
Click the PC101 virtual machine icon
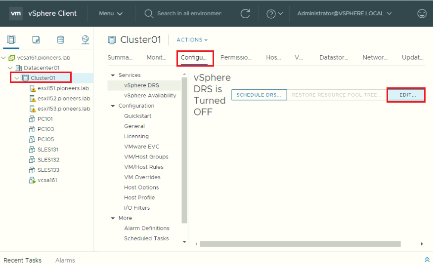pyautogui.click(x=32, y=119)
